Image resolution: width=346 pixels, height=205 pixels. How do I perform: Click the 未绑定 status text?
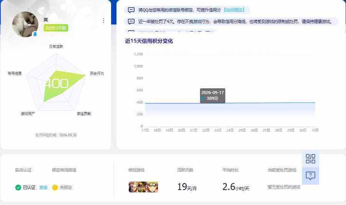[66, 187]
